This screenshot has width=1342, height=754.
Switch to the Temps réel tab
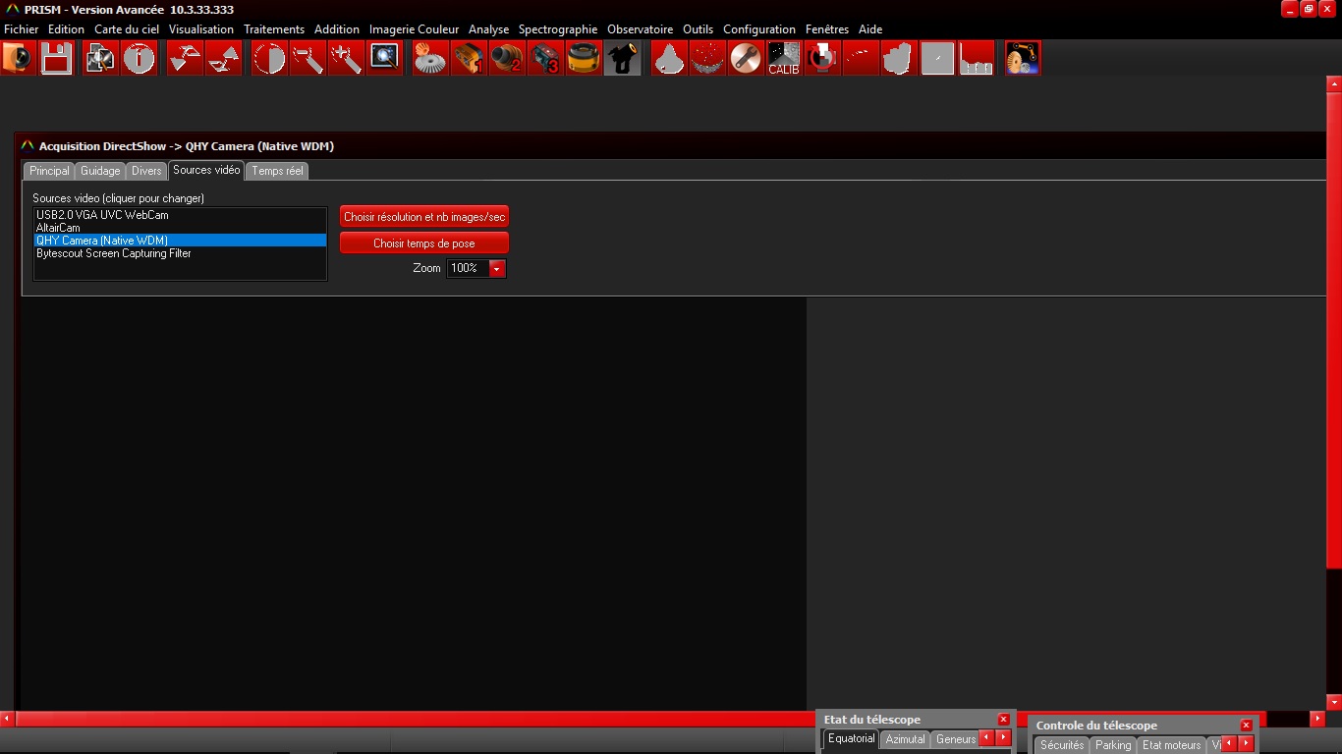click(277, 171)
